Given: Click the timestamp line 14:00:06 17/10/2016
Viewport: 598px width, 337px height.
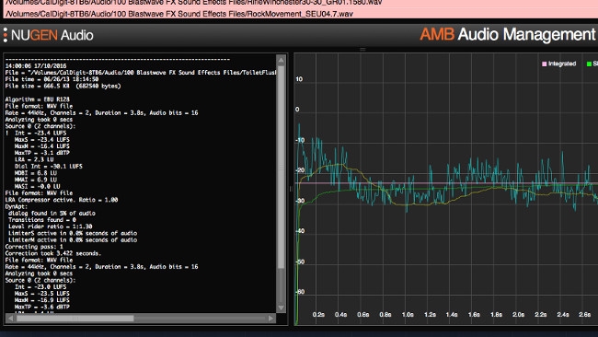Looking at the screenshot, I should [36, 66].
